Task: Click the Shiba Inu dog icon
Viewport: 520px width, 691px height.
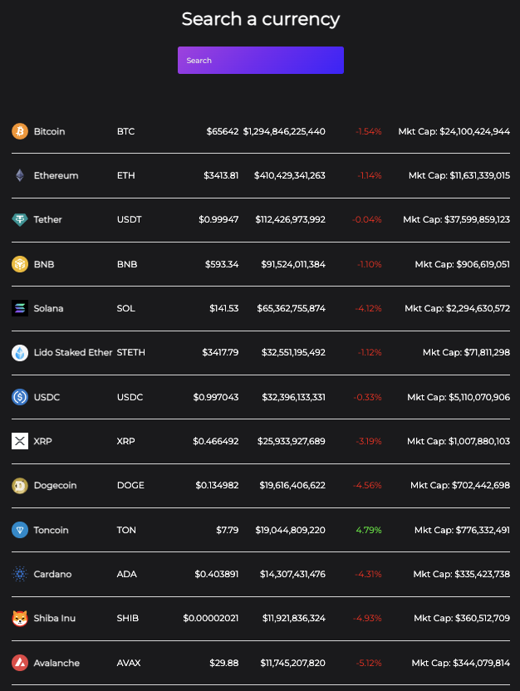Action: click(x=20, y=618)
